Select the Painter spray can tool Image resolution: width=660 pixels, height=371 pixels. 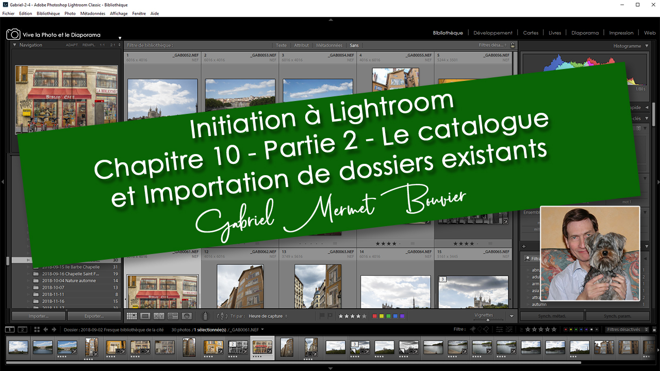click(x=205, y=316)
